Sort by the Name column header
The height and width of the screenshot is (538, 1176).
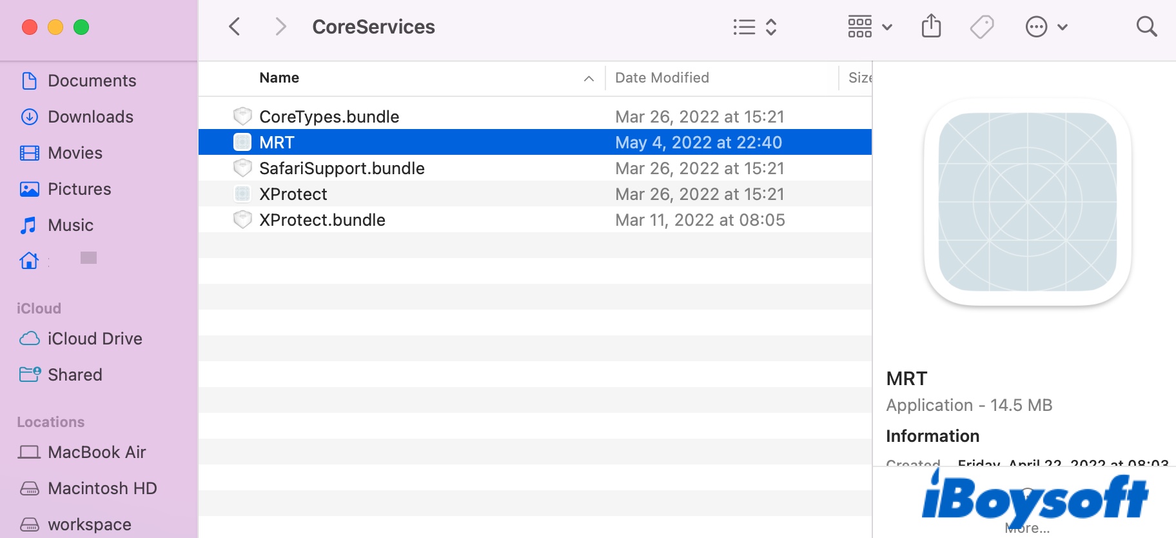click(x=279, y=78)
